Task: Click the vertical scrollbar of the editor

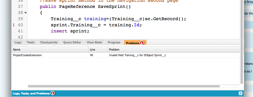Action: (x=241, y=42)
